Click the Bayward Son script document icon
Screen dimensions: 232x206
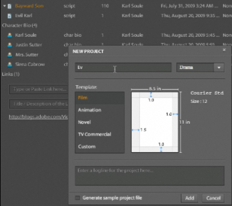(x=9, y=6)
